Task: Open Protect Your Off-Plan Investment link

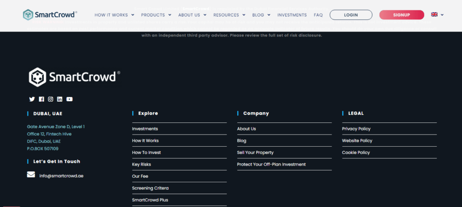Action: (x=271, y=164)
